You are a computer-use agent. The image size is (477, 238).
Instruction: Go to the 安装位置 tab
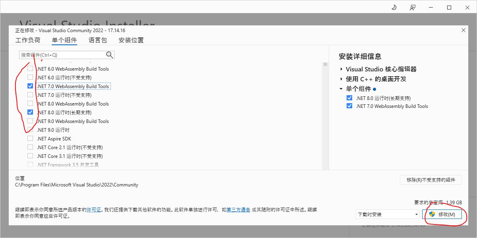point(131,40)
